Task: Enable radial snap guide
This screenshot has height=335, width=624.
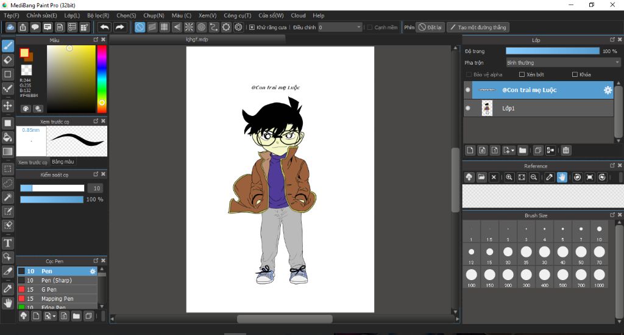Action: [189, 27]
